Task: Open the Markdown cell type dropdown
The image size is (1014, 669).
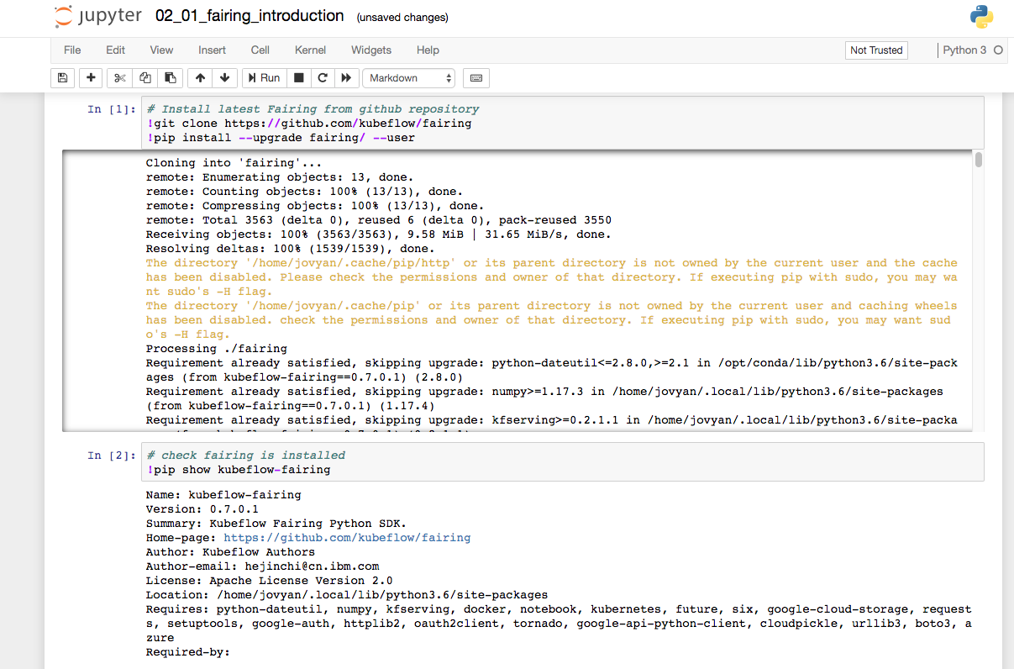Action: click(x=409, y=78)
